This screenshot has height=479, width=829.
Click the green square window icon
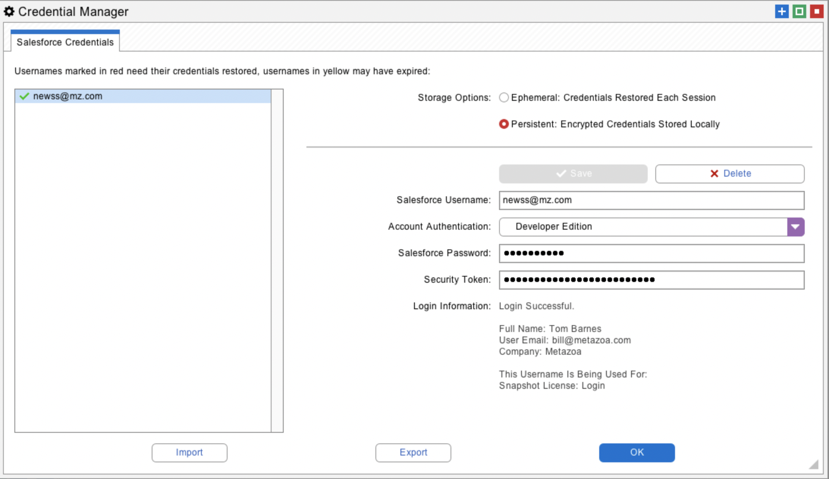tap(799, 11)
